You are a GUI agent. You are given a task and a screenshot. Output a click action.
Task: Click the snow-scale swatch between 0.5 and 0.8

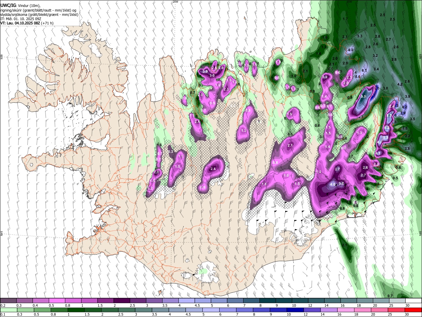click(x=57, y=301)
